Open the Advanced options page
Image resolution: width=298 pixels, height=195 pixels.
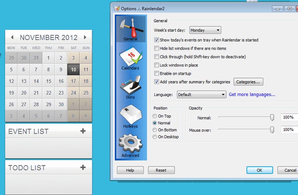pos(131,146)
